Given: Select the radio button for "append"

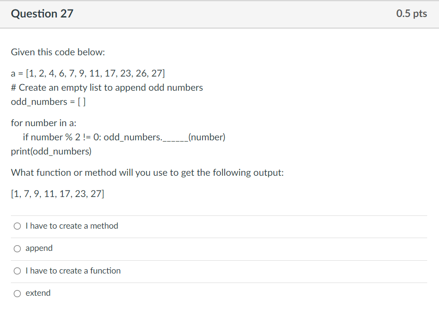Looking at the screenshot, I should pos(17,248).
